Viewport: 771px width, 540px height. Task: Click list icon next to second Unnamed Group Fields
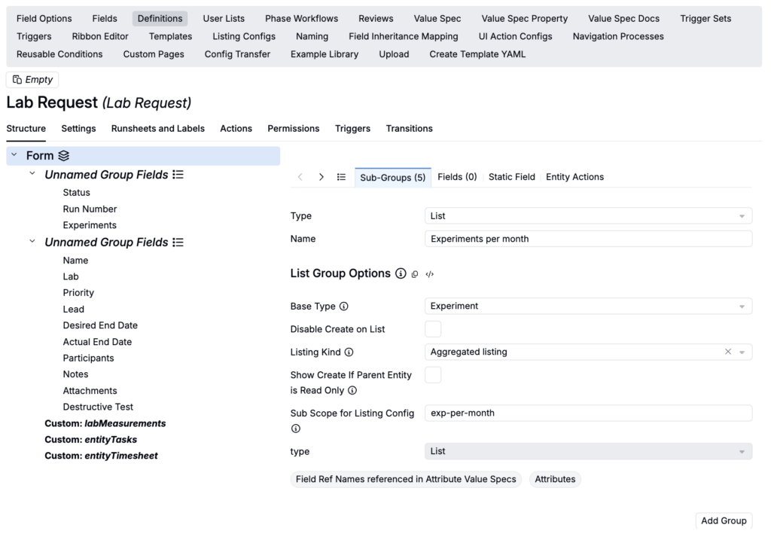(178, 243)
